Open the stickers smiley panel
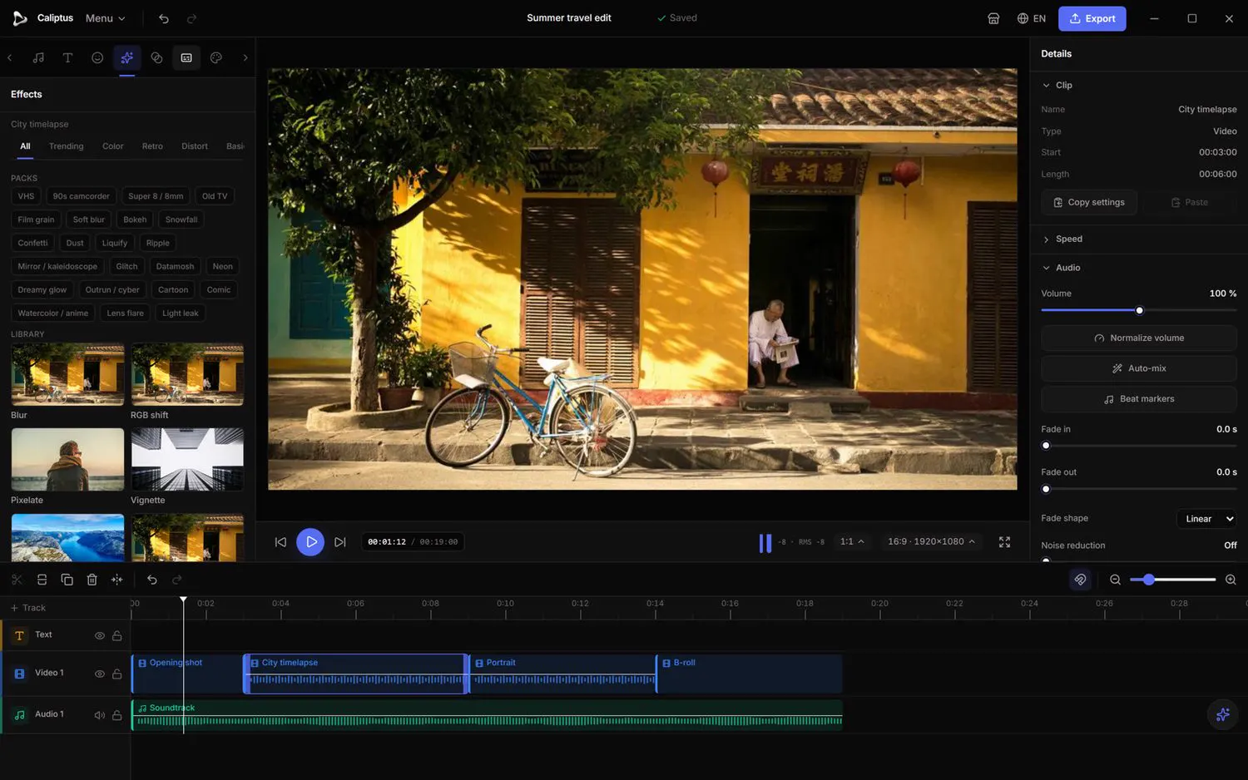 click(97, 57)
